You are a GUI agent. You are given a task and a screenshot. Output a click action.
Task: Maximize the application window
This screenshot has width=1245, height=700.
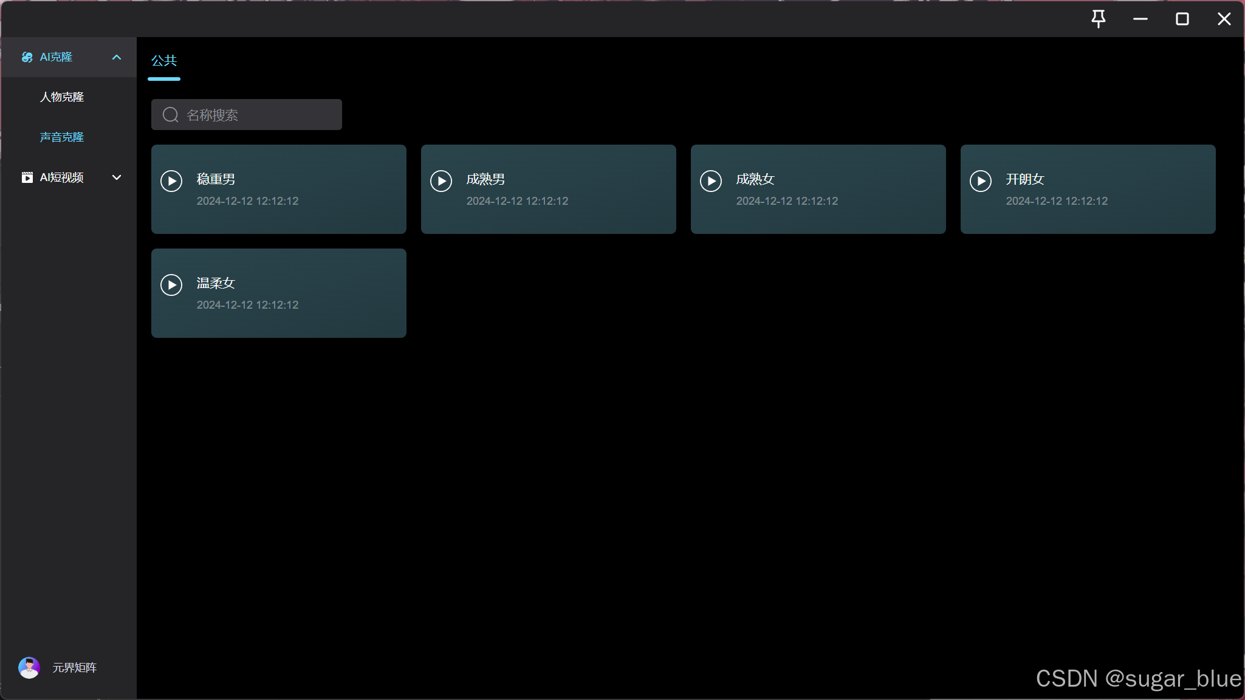[1182, 19]
